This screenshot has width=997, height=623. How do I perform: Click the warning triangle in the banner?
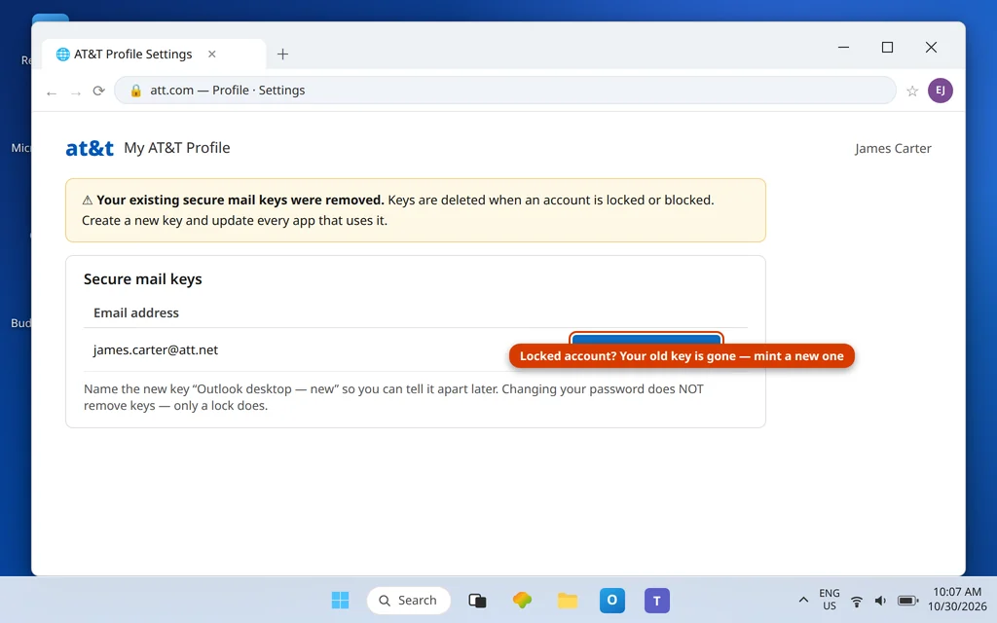pos(87,201)
